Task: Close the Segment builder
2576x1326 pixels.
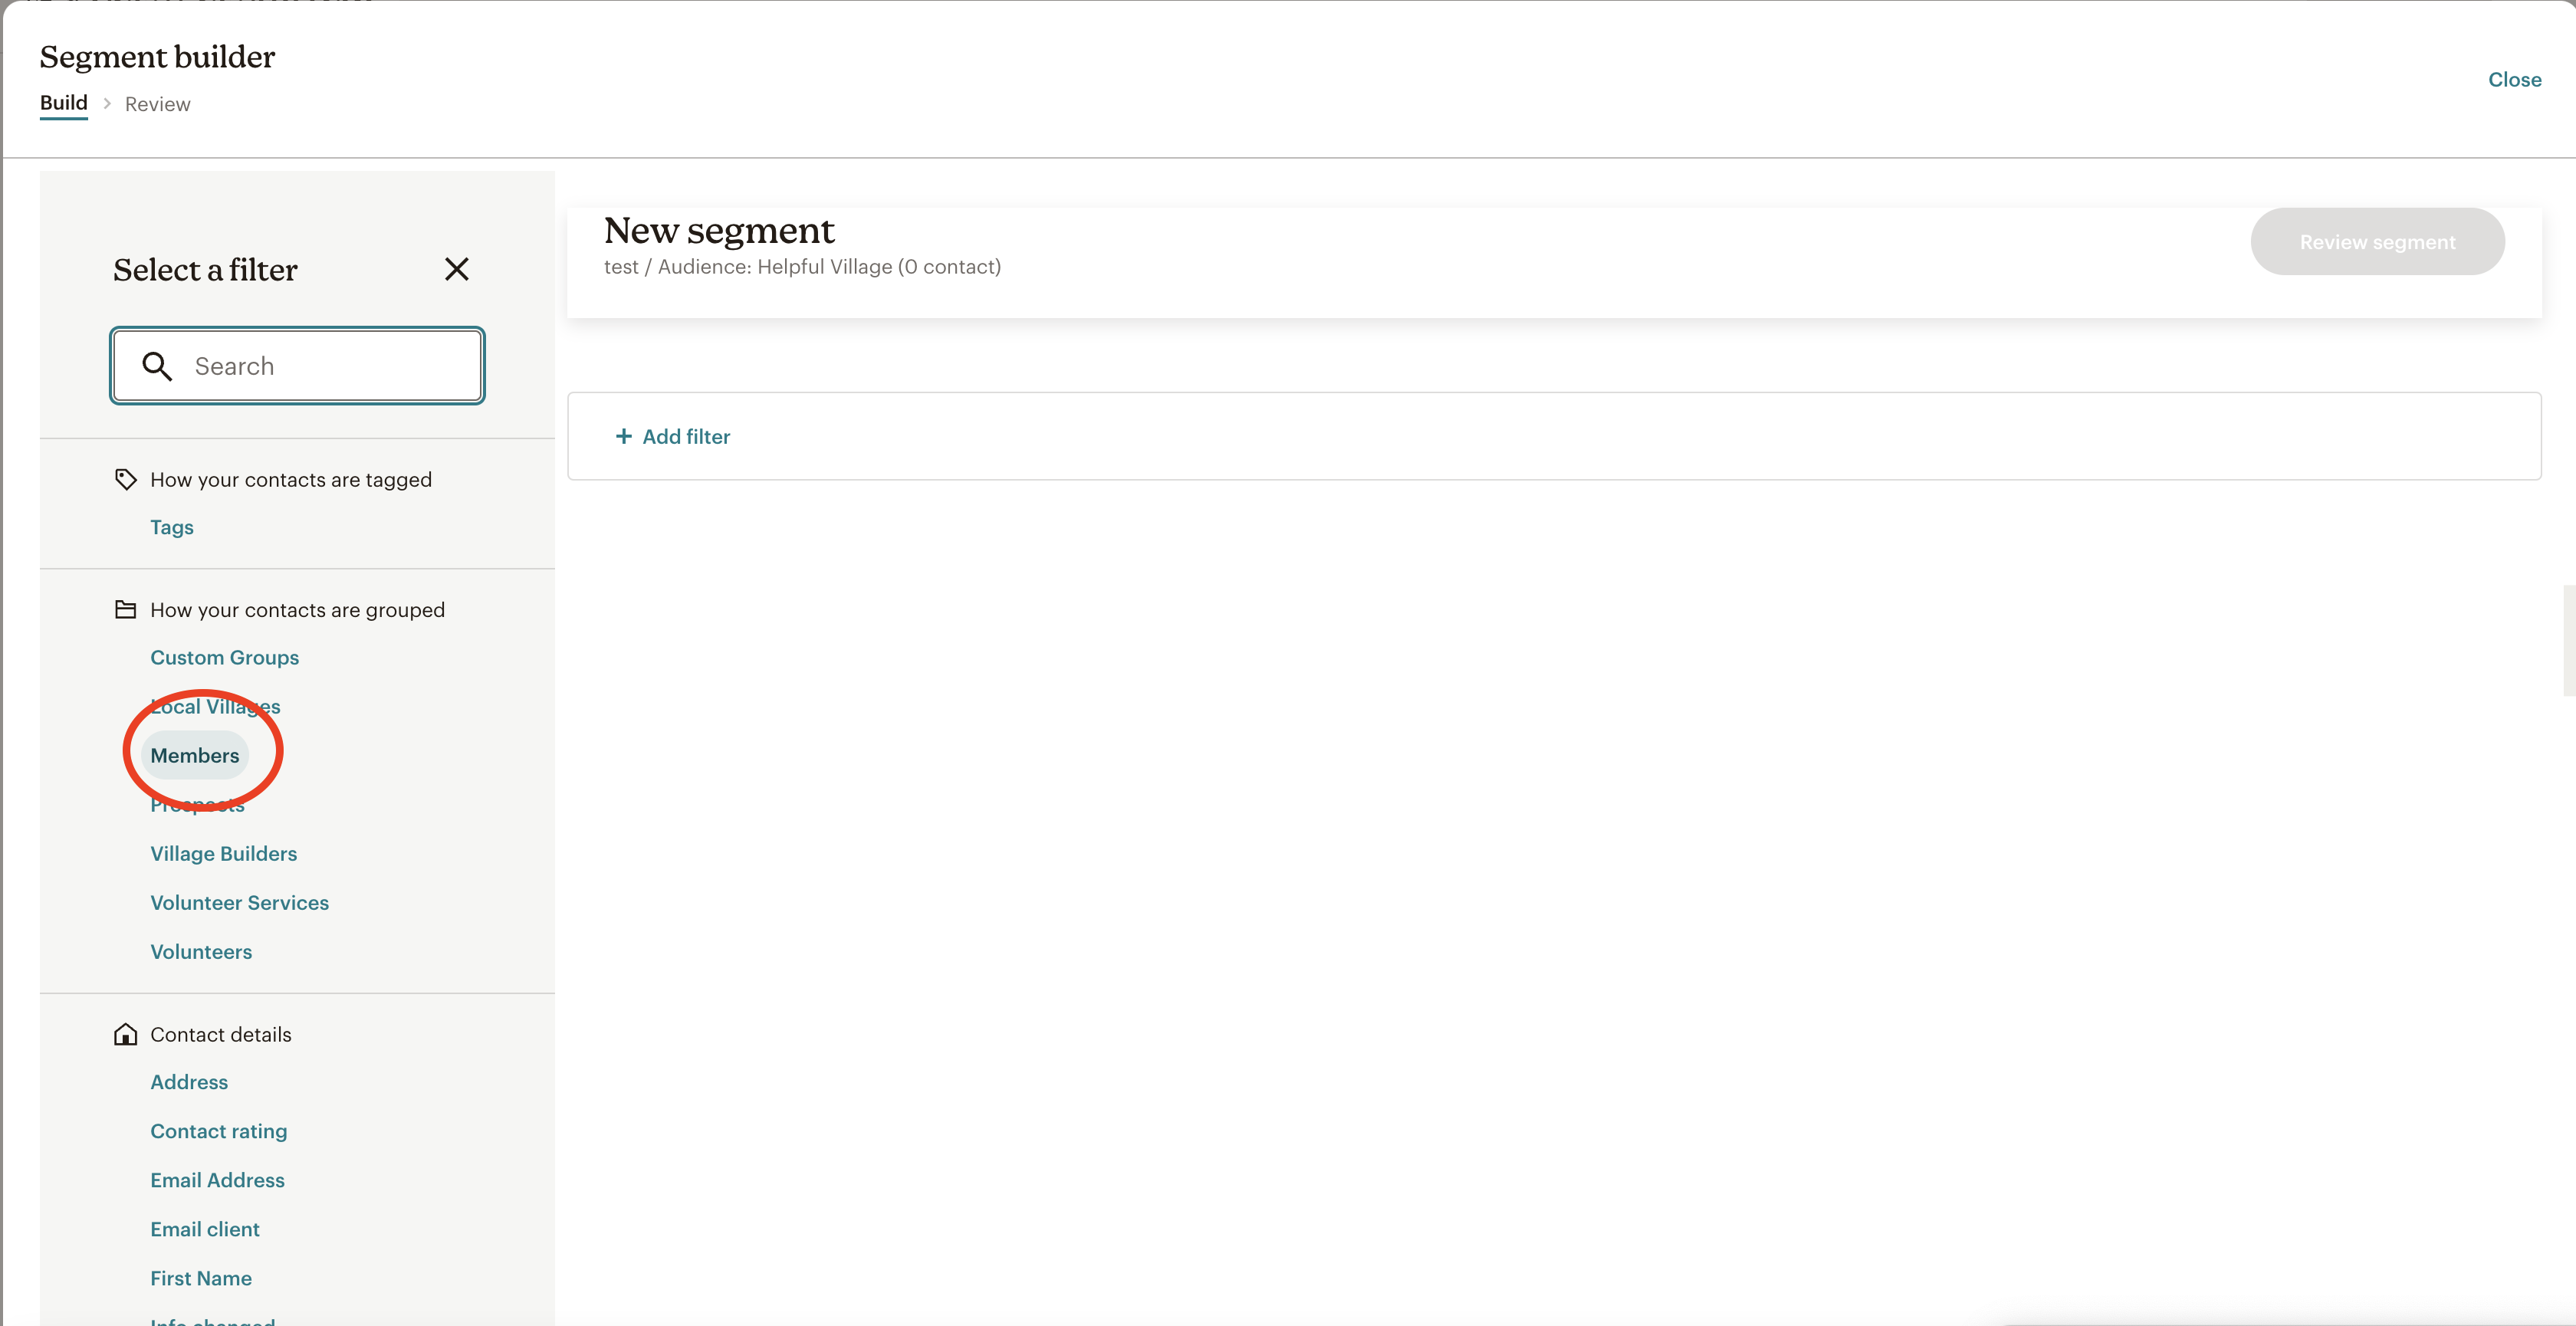Action: coord(2514,79)
